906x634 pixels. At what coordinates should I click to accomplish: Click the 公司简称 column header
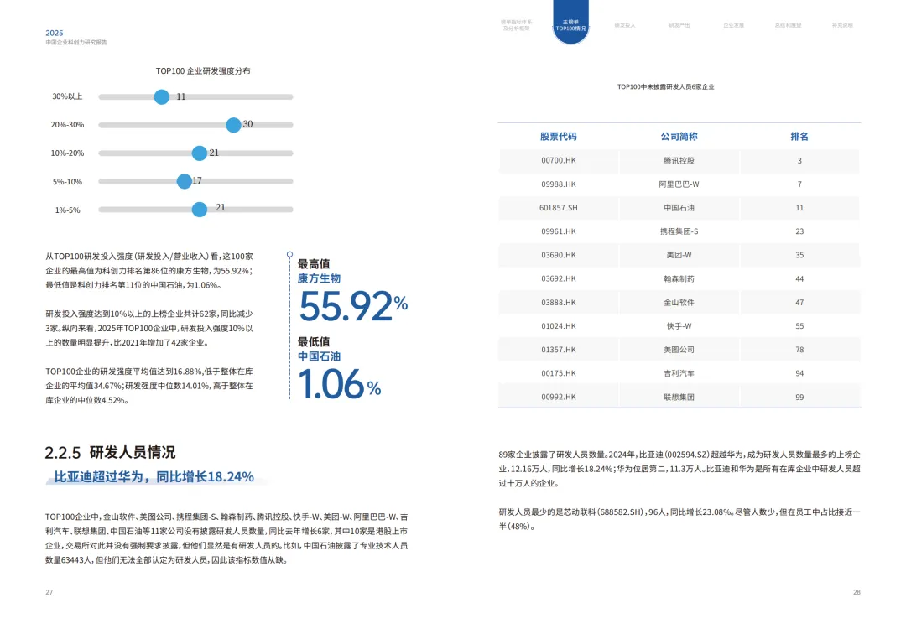click(679, 136)
